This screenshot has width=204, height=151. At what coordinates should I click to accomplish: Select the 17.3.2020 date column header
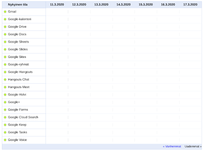click(190, 5)
